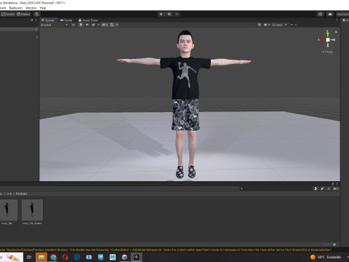Open the Asset Store tab

click(x=88, y=20)
